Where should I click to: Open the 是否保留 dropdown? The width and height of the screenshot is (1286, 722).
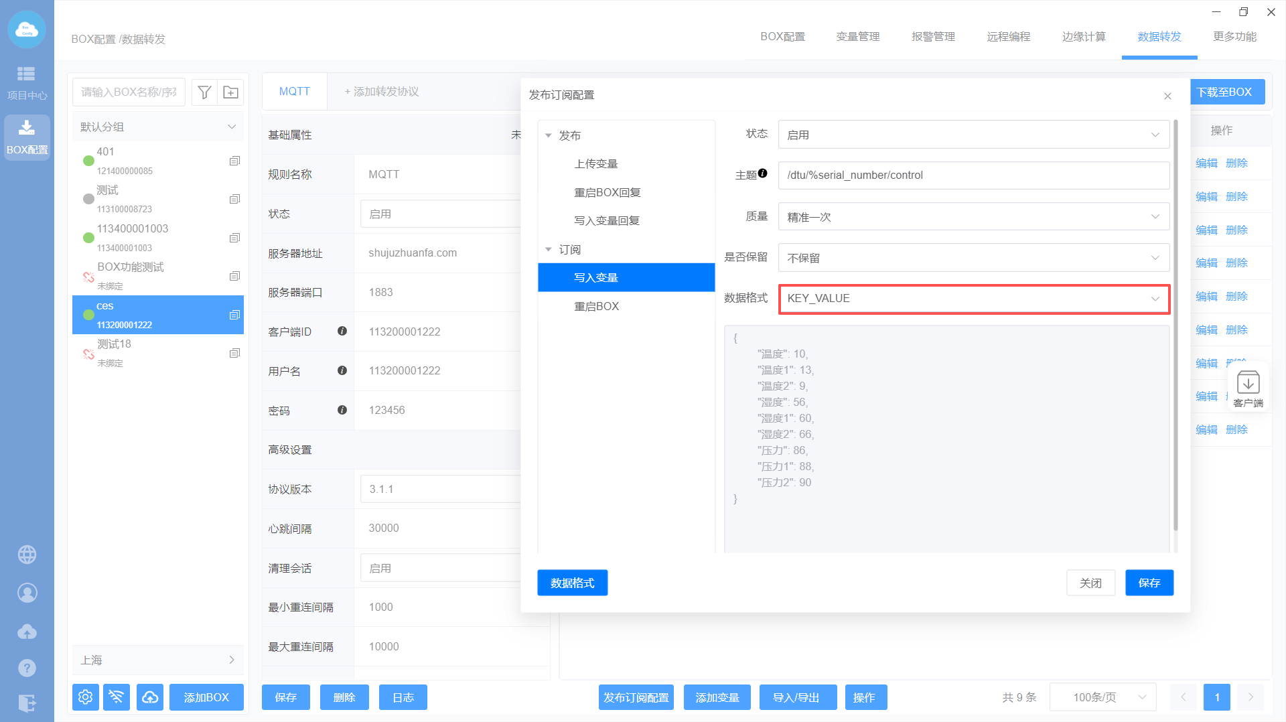973,258
